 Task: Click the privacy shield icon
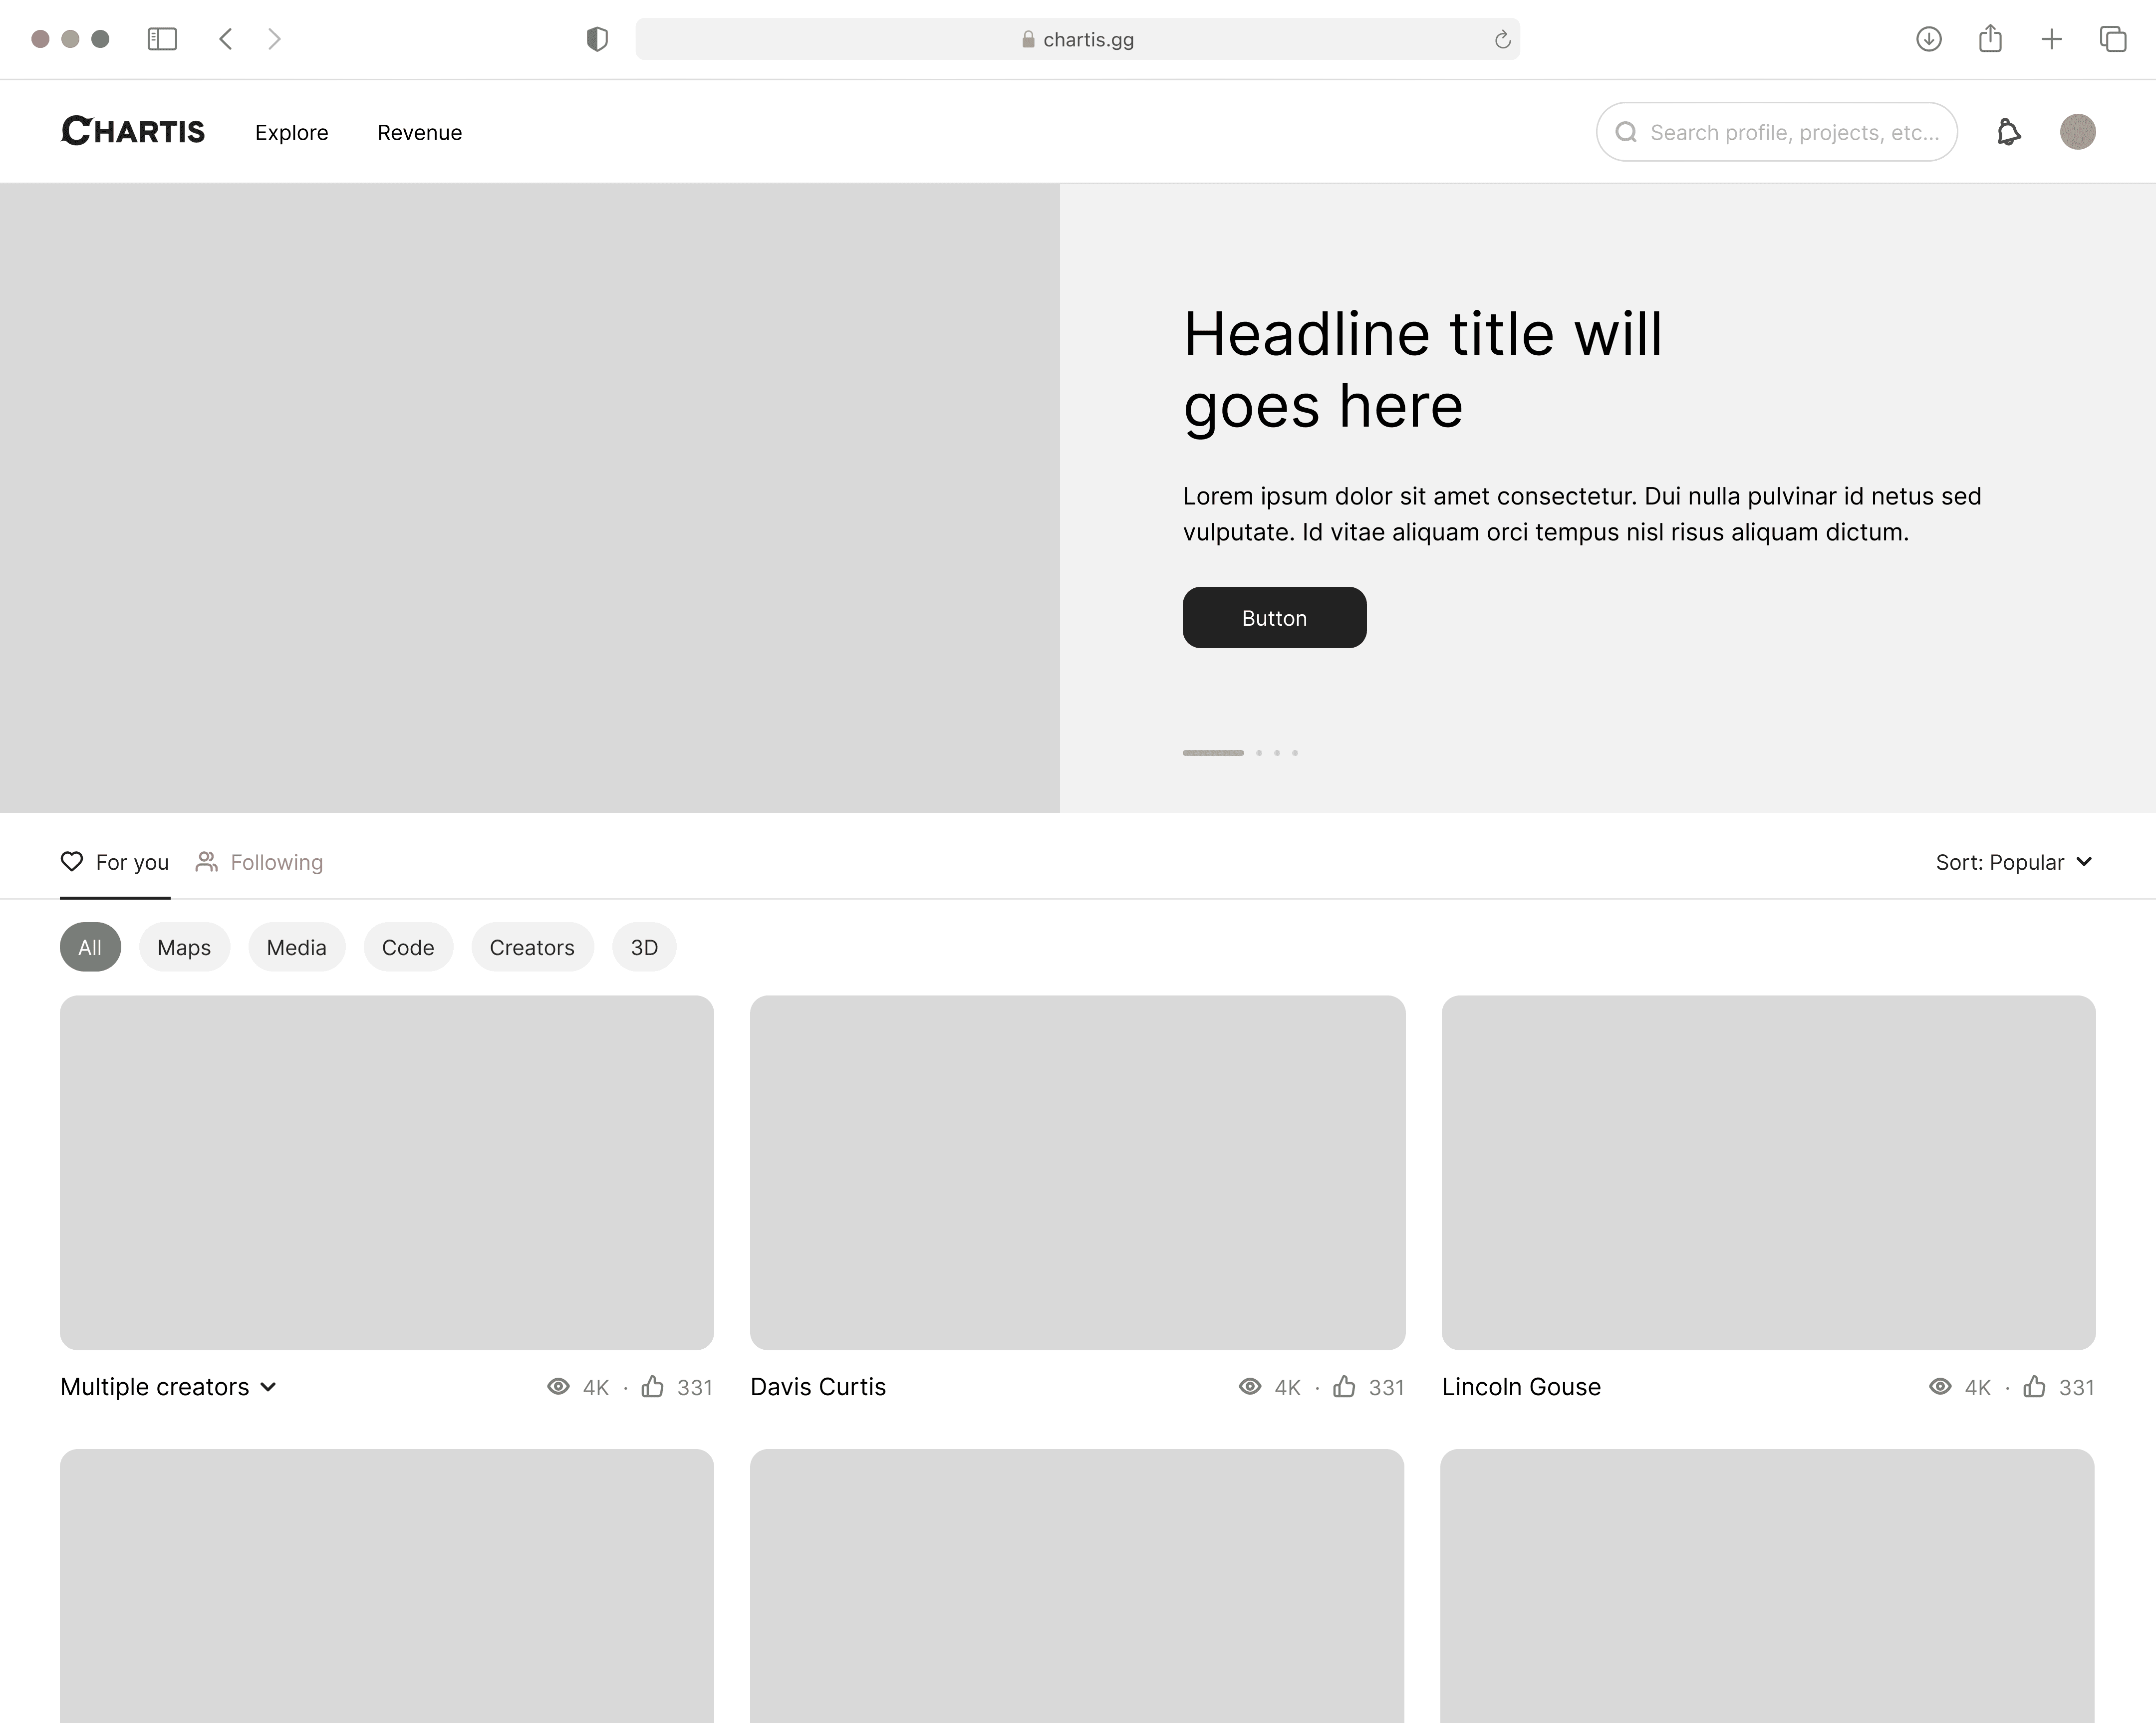[x=597, y=39]
